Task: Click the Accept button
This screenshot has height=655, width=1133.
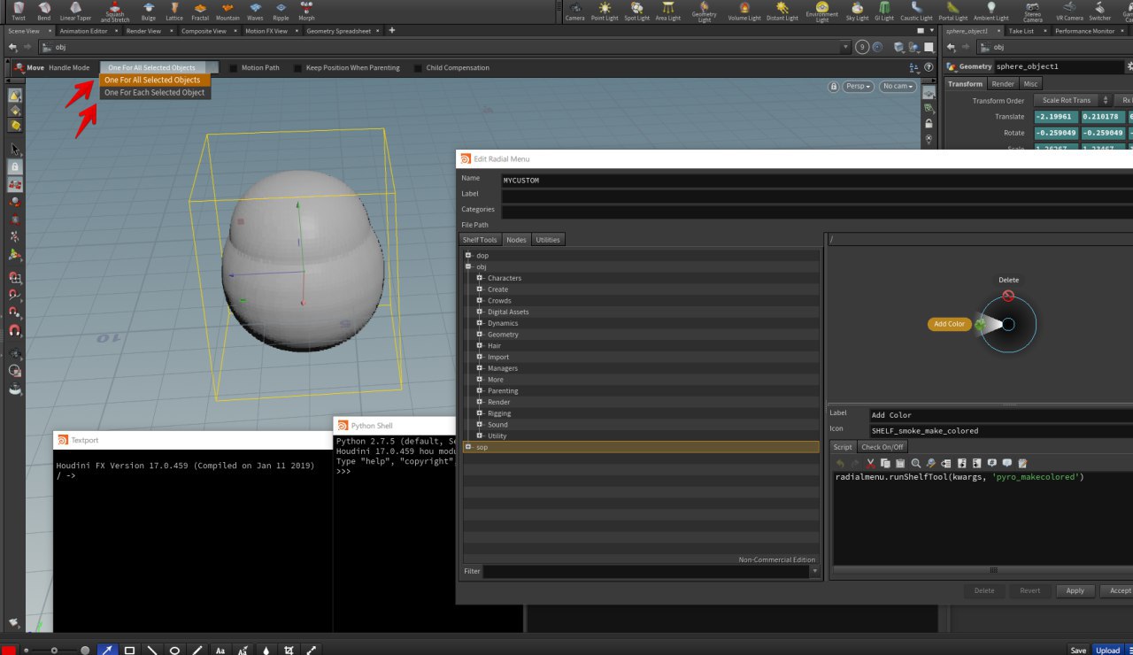Action: (1119, 590)
